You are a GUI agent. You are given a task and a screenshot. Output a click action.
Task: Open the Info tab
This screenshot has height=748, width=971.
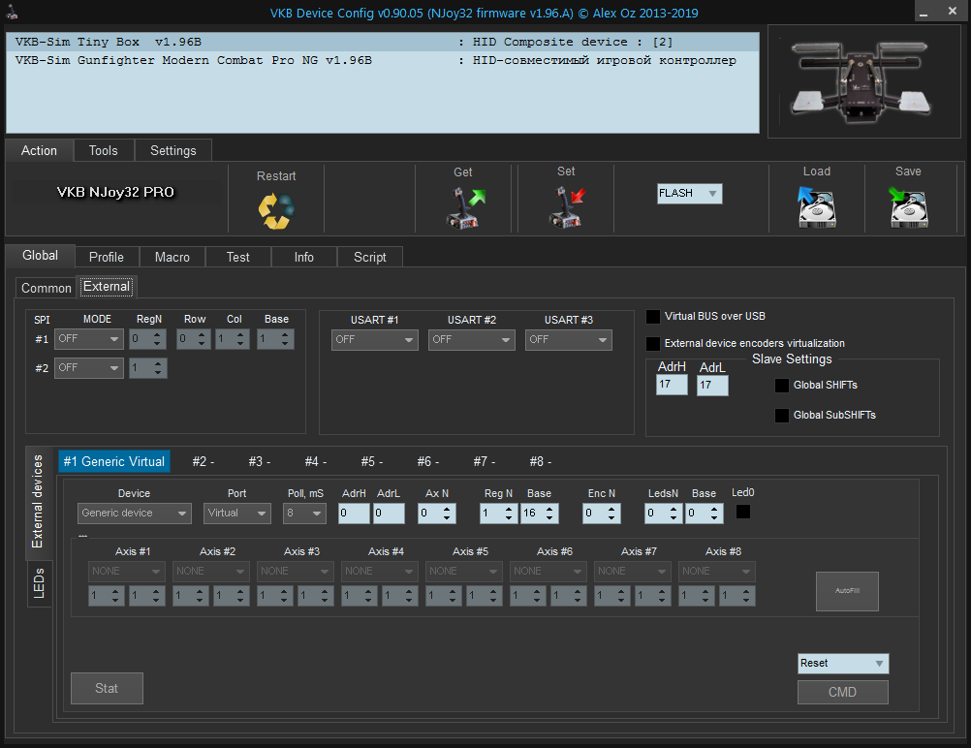pos(304,257)
